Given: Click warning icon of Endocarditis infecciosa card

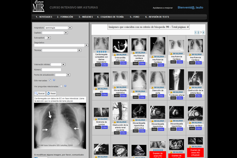Looking at the screenshot, I should (x=115, y=55).
